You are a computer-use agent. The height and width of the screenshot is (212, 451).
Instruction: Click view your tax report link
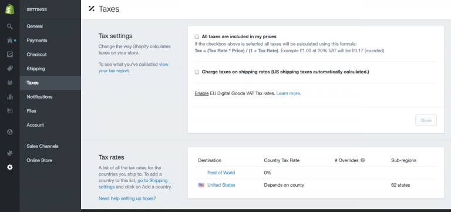(133, 68)
